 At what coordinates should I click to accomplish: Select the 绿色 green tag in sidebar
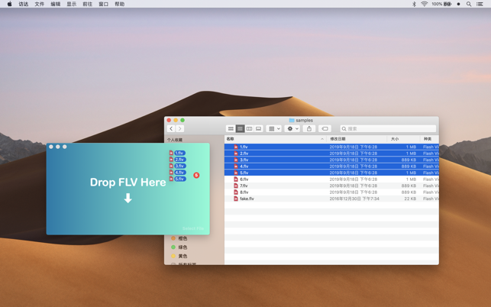(x=179, y=247)
